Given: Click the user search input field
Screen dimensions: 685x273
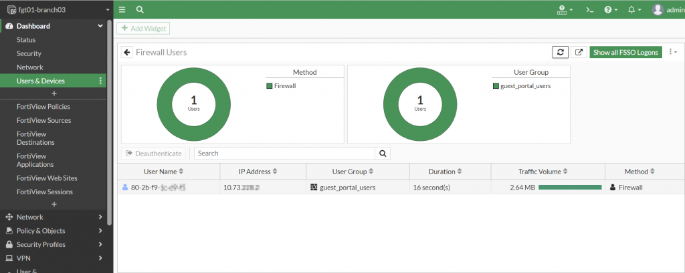Looking at the screenshot, I should click(284, 153).
